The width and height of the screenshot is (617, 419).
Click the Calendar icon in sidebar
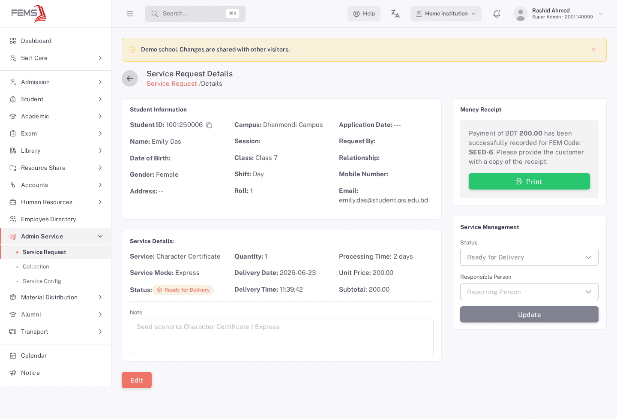coord(13,356)
